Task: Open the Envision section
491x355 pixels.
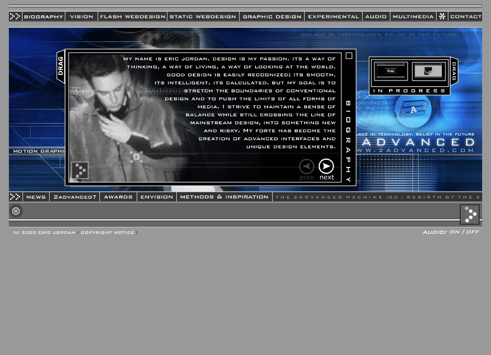Action: point(157,197)
